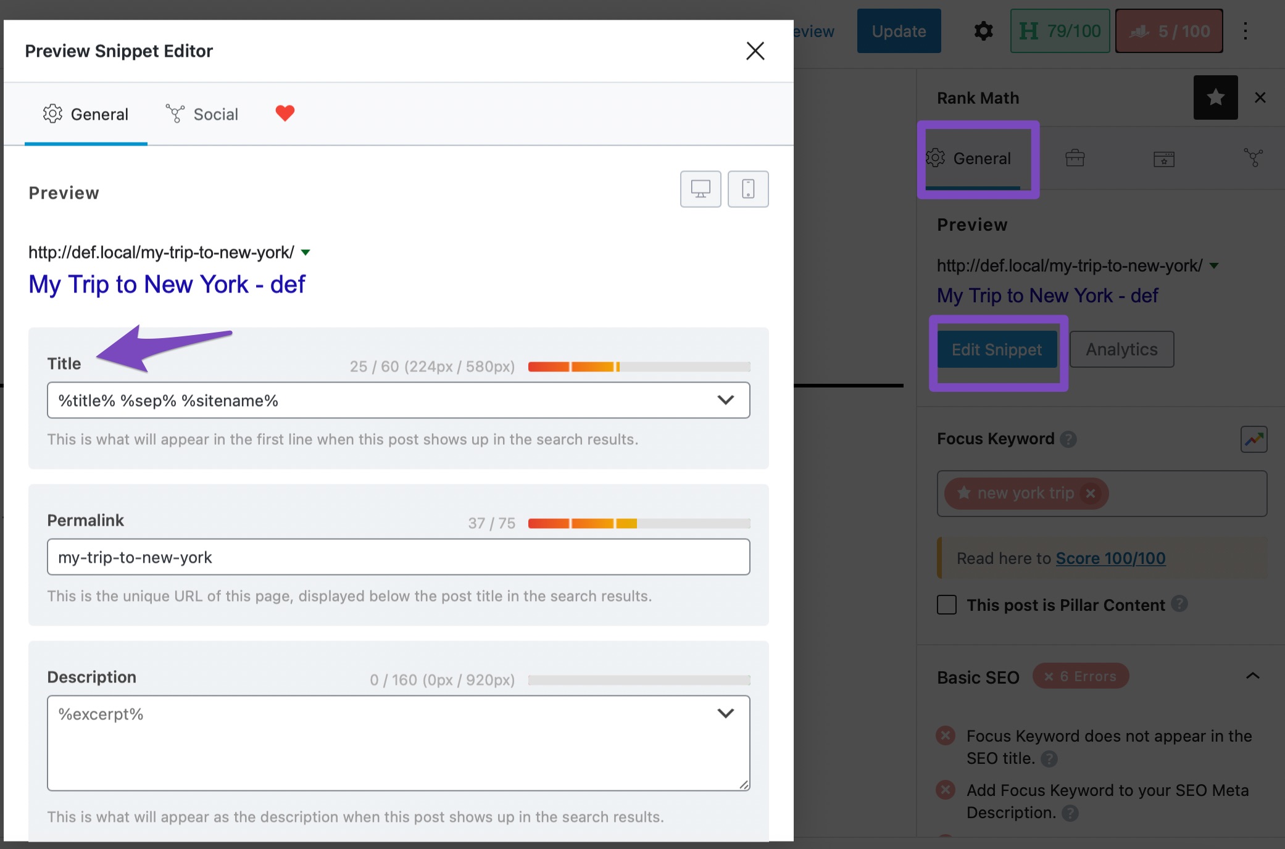Collapse the Basic SEO section

(1252, 677)
